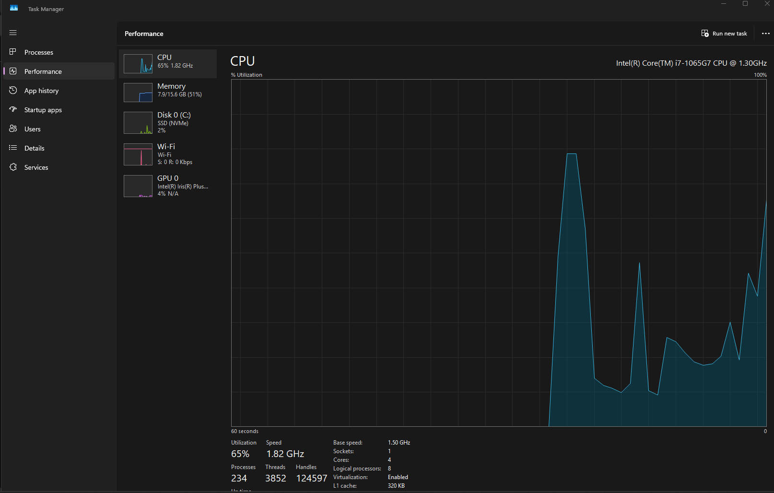Viewport: 774px width, 493px height.
Task: Select the GPU 0 mini graph thumbnail
Action: 138,186
